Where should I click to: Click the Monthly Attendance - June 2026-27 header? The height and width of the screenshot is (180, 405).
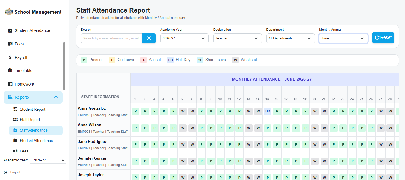[x=272, y=79]
